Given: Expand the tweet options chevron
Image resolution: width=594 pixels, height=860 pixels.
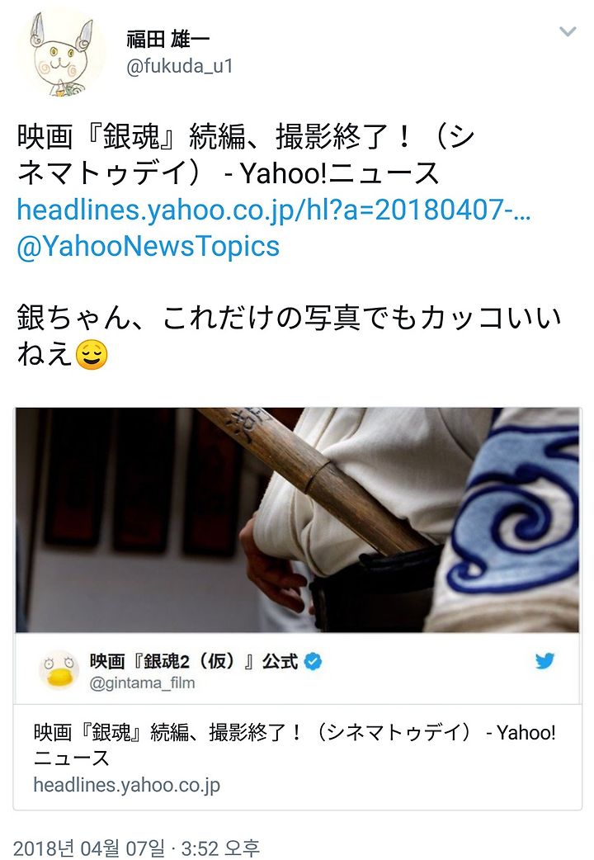Looking at the screenshot, I should [x=567, y=31].
